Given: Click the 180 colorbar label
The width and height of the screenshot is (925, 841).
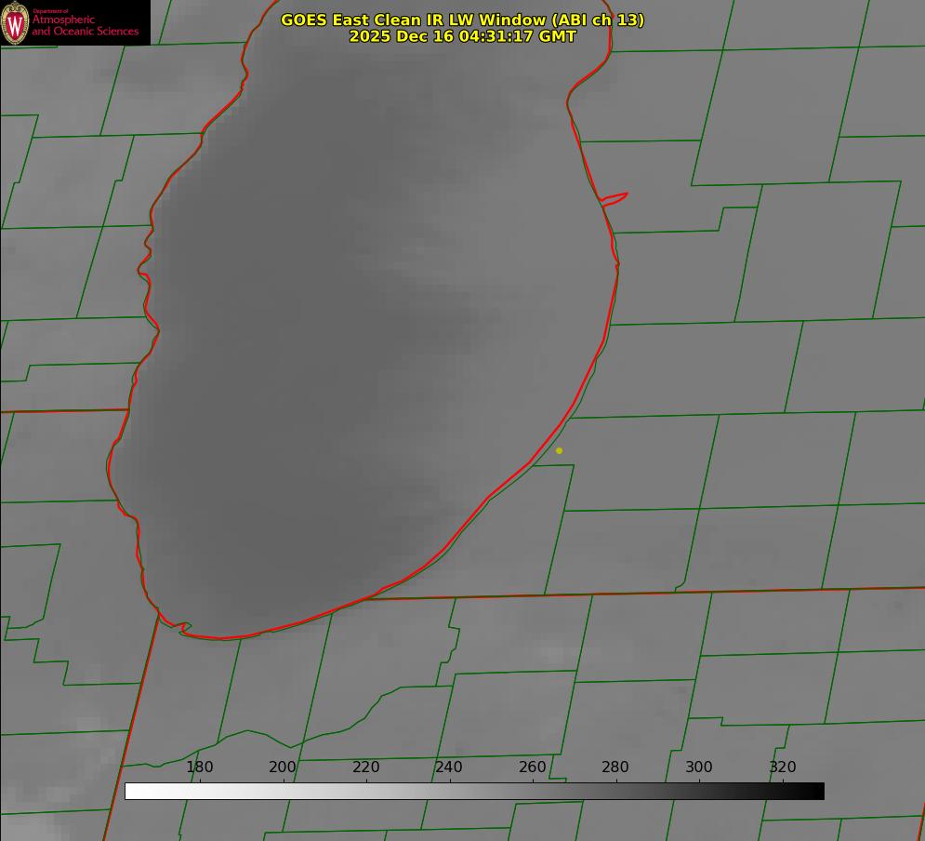Looking at the screenshot, I should pyautogui.click(x=199, y=767).
